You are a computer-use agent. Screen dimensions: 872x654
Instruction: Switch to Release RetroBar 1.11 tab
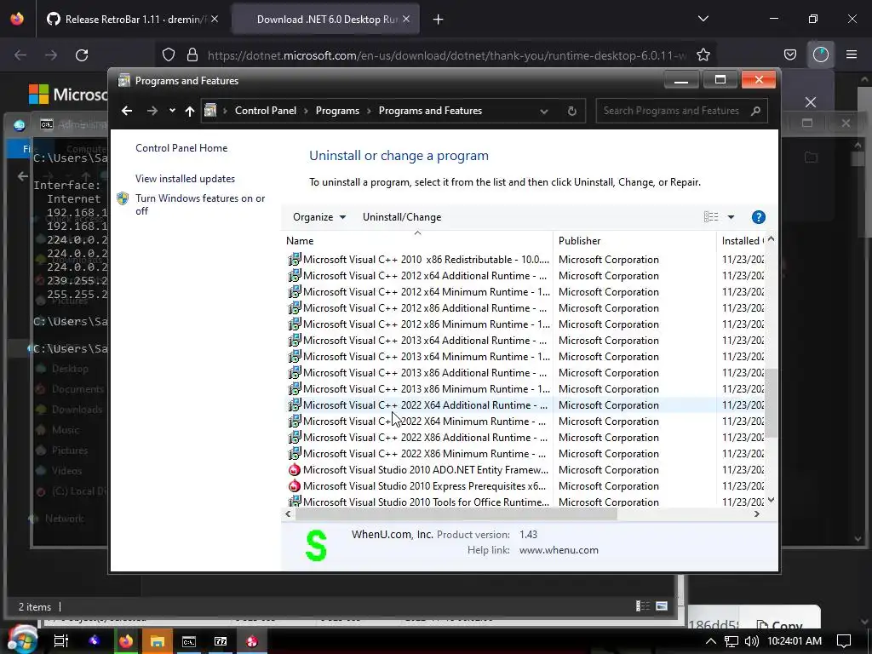[x=132, y=20]
